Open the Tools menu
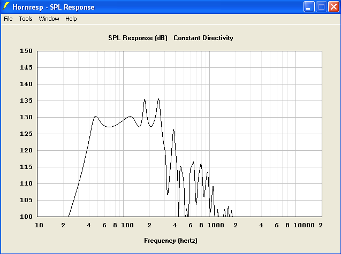This screenshot has width=341, height=254. coord(26,19)
